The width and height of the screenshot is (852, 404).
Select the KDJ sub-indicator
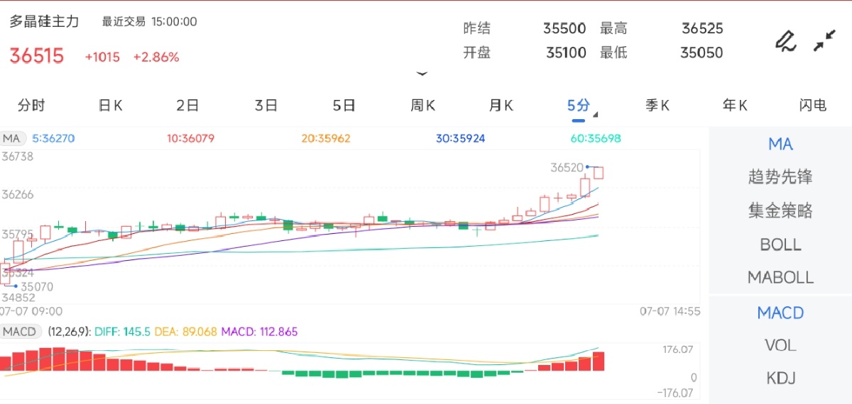pos(780,378)
